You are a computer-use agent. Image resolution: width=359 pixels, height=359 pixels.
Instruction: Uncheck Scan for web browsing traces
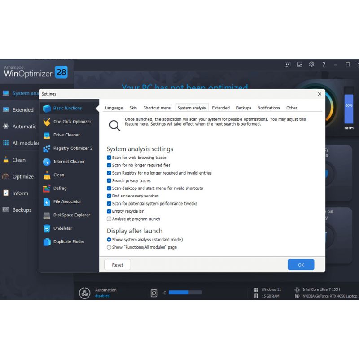click(x=109, y=158)
